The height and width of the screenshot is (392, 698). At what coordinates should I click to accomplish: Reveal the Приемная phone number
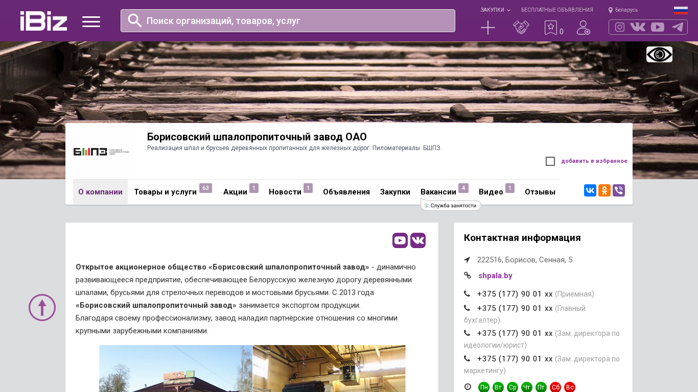coord(515,294)
